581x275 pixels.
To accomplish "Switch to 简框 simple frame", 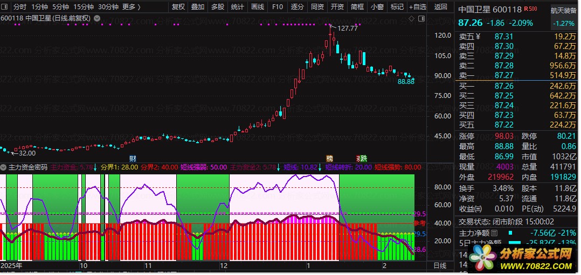I will tap(357, 6).
